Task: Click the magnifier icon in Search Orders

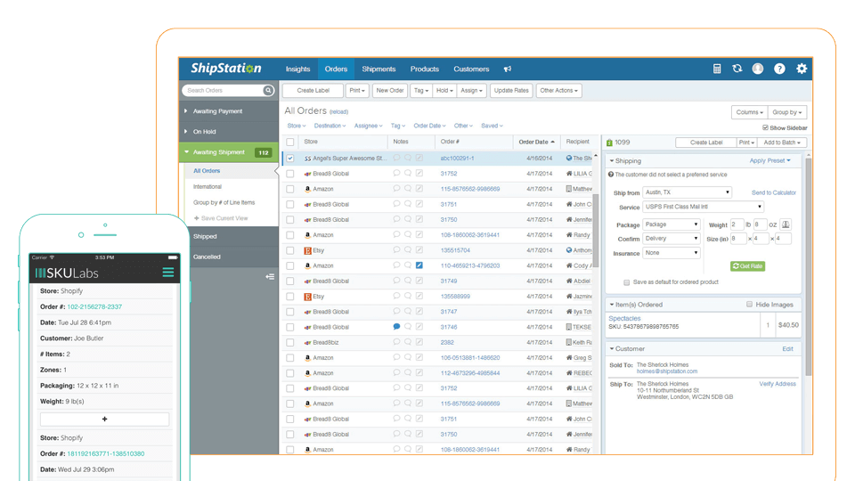Action: click(x=268, y=91)
